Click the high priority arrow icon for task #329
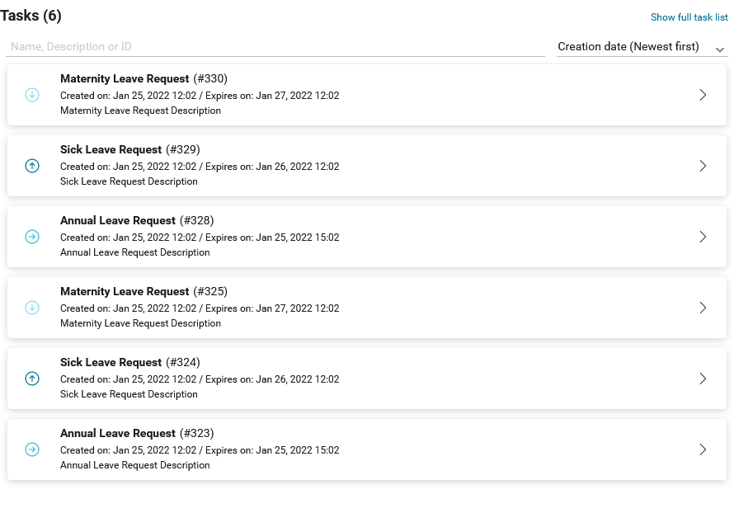 [32, 166]
